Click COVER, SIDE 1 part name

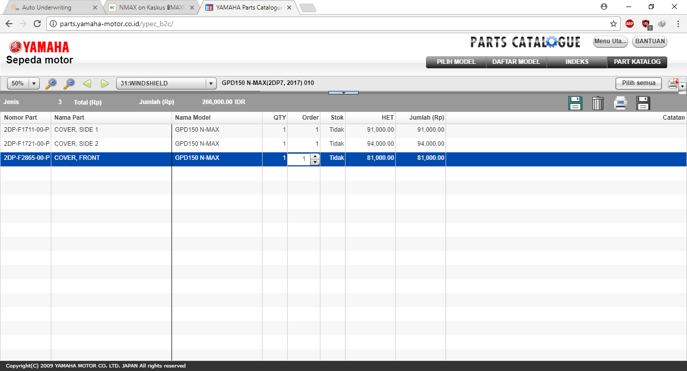tap(76, 130)
